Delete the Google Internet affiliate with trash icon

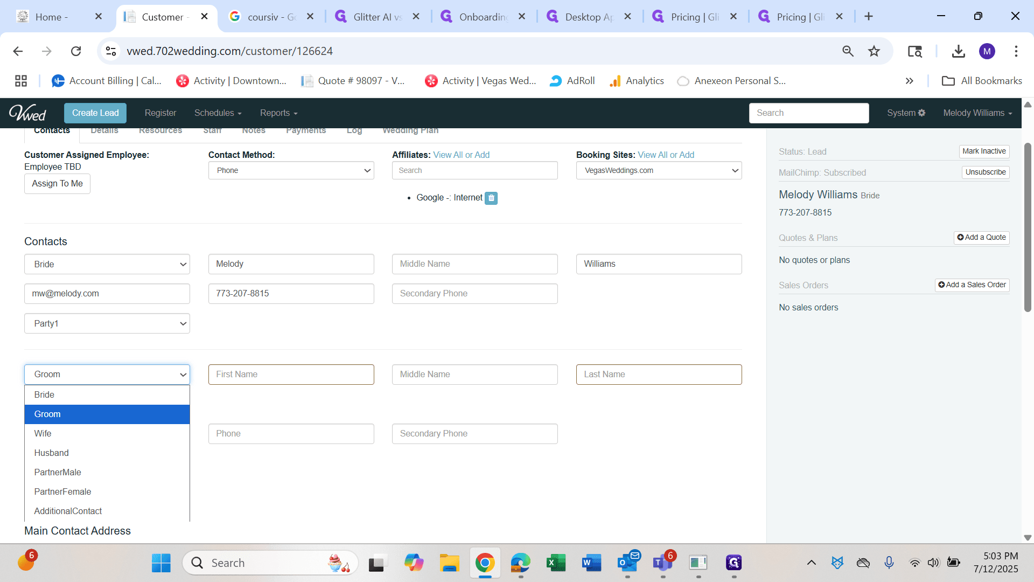pyautogui.click(x=491, y=198)
